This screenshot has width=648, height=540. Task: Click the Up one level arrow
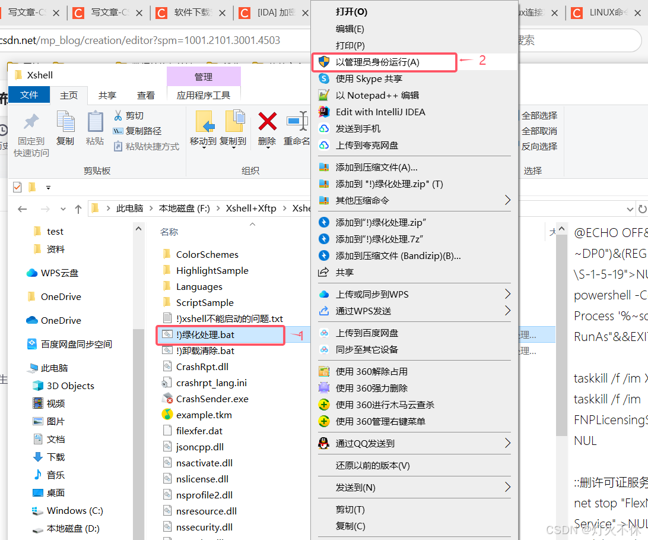coord(78,209)
